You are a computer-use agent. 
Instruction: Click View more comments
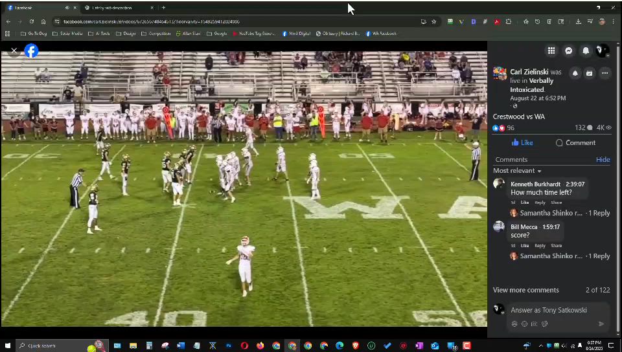click(x=526, y=290)
